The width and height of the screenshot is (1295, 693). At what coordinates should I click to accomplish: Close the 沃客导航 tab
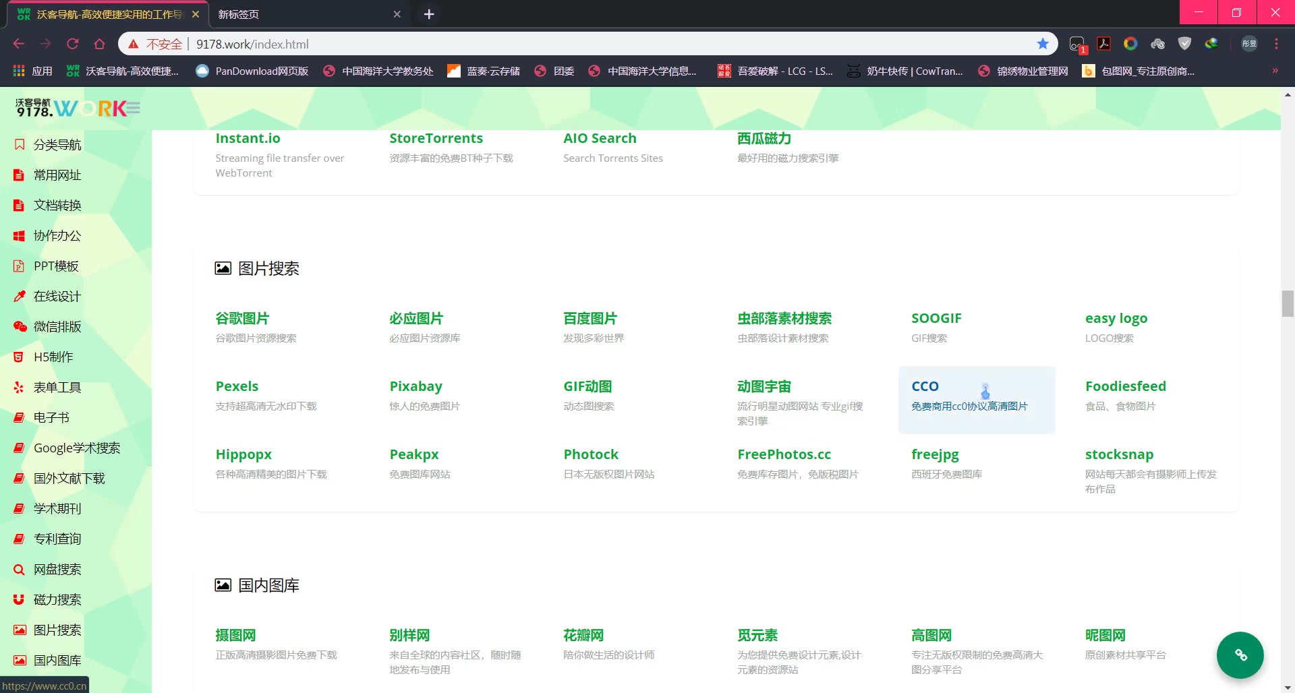(x=196, y=14)
